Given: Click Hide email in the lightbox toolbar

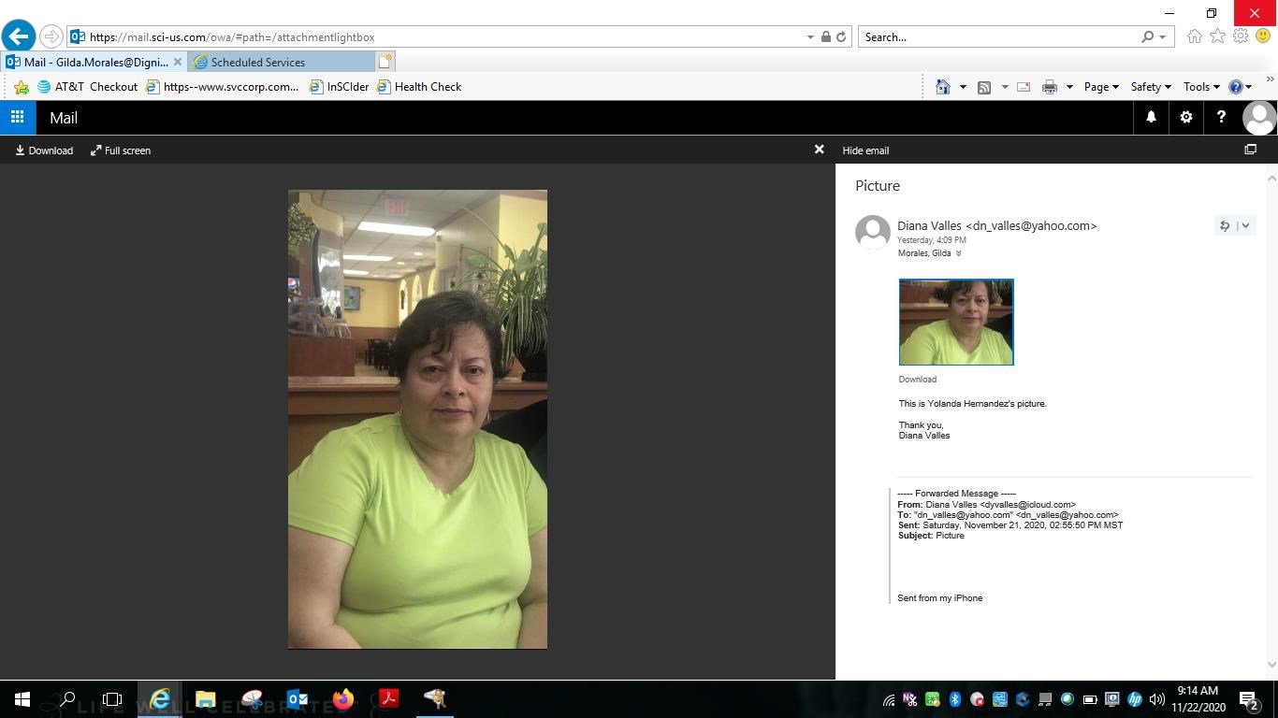Looking at the screenshot, I should tap(864, 150).
